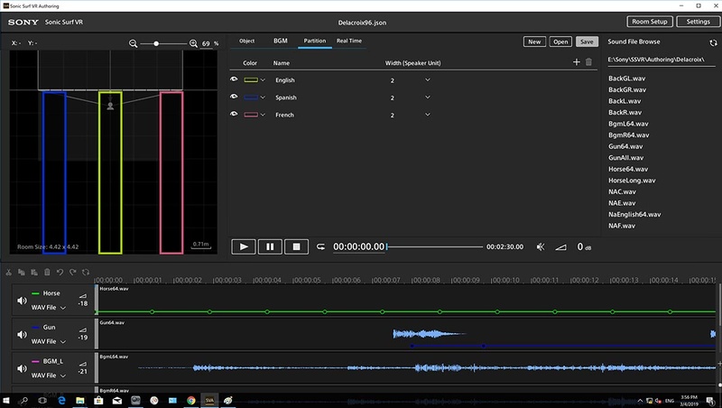Refresh the Sound File Browse list
Image resolution: width=722 pixels, height=408 pixels.
coord(714,42)
